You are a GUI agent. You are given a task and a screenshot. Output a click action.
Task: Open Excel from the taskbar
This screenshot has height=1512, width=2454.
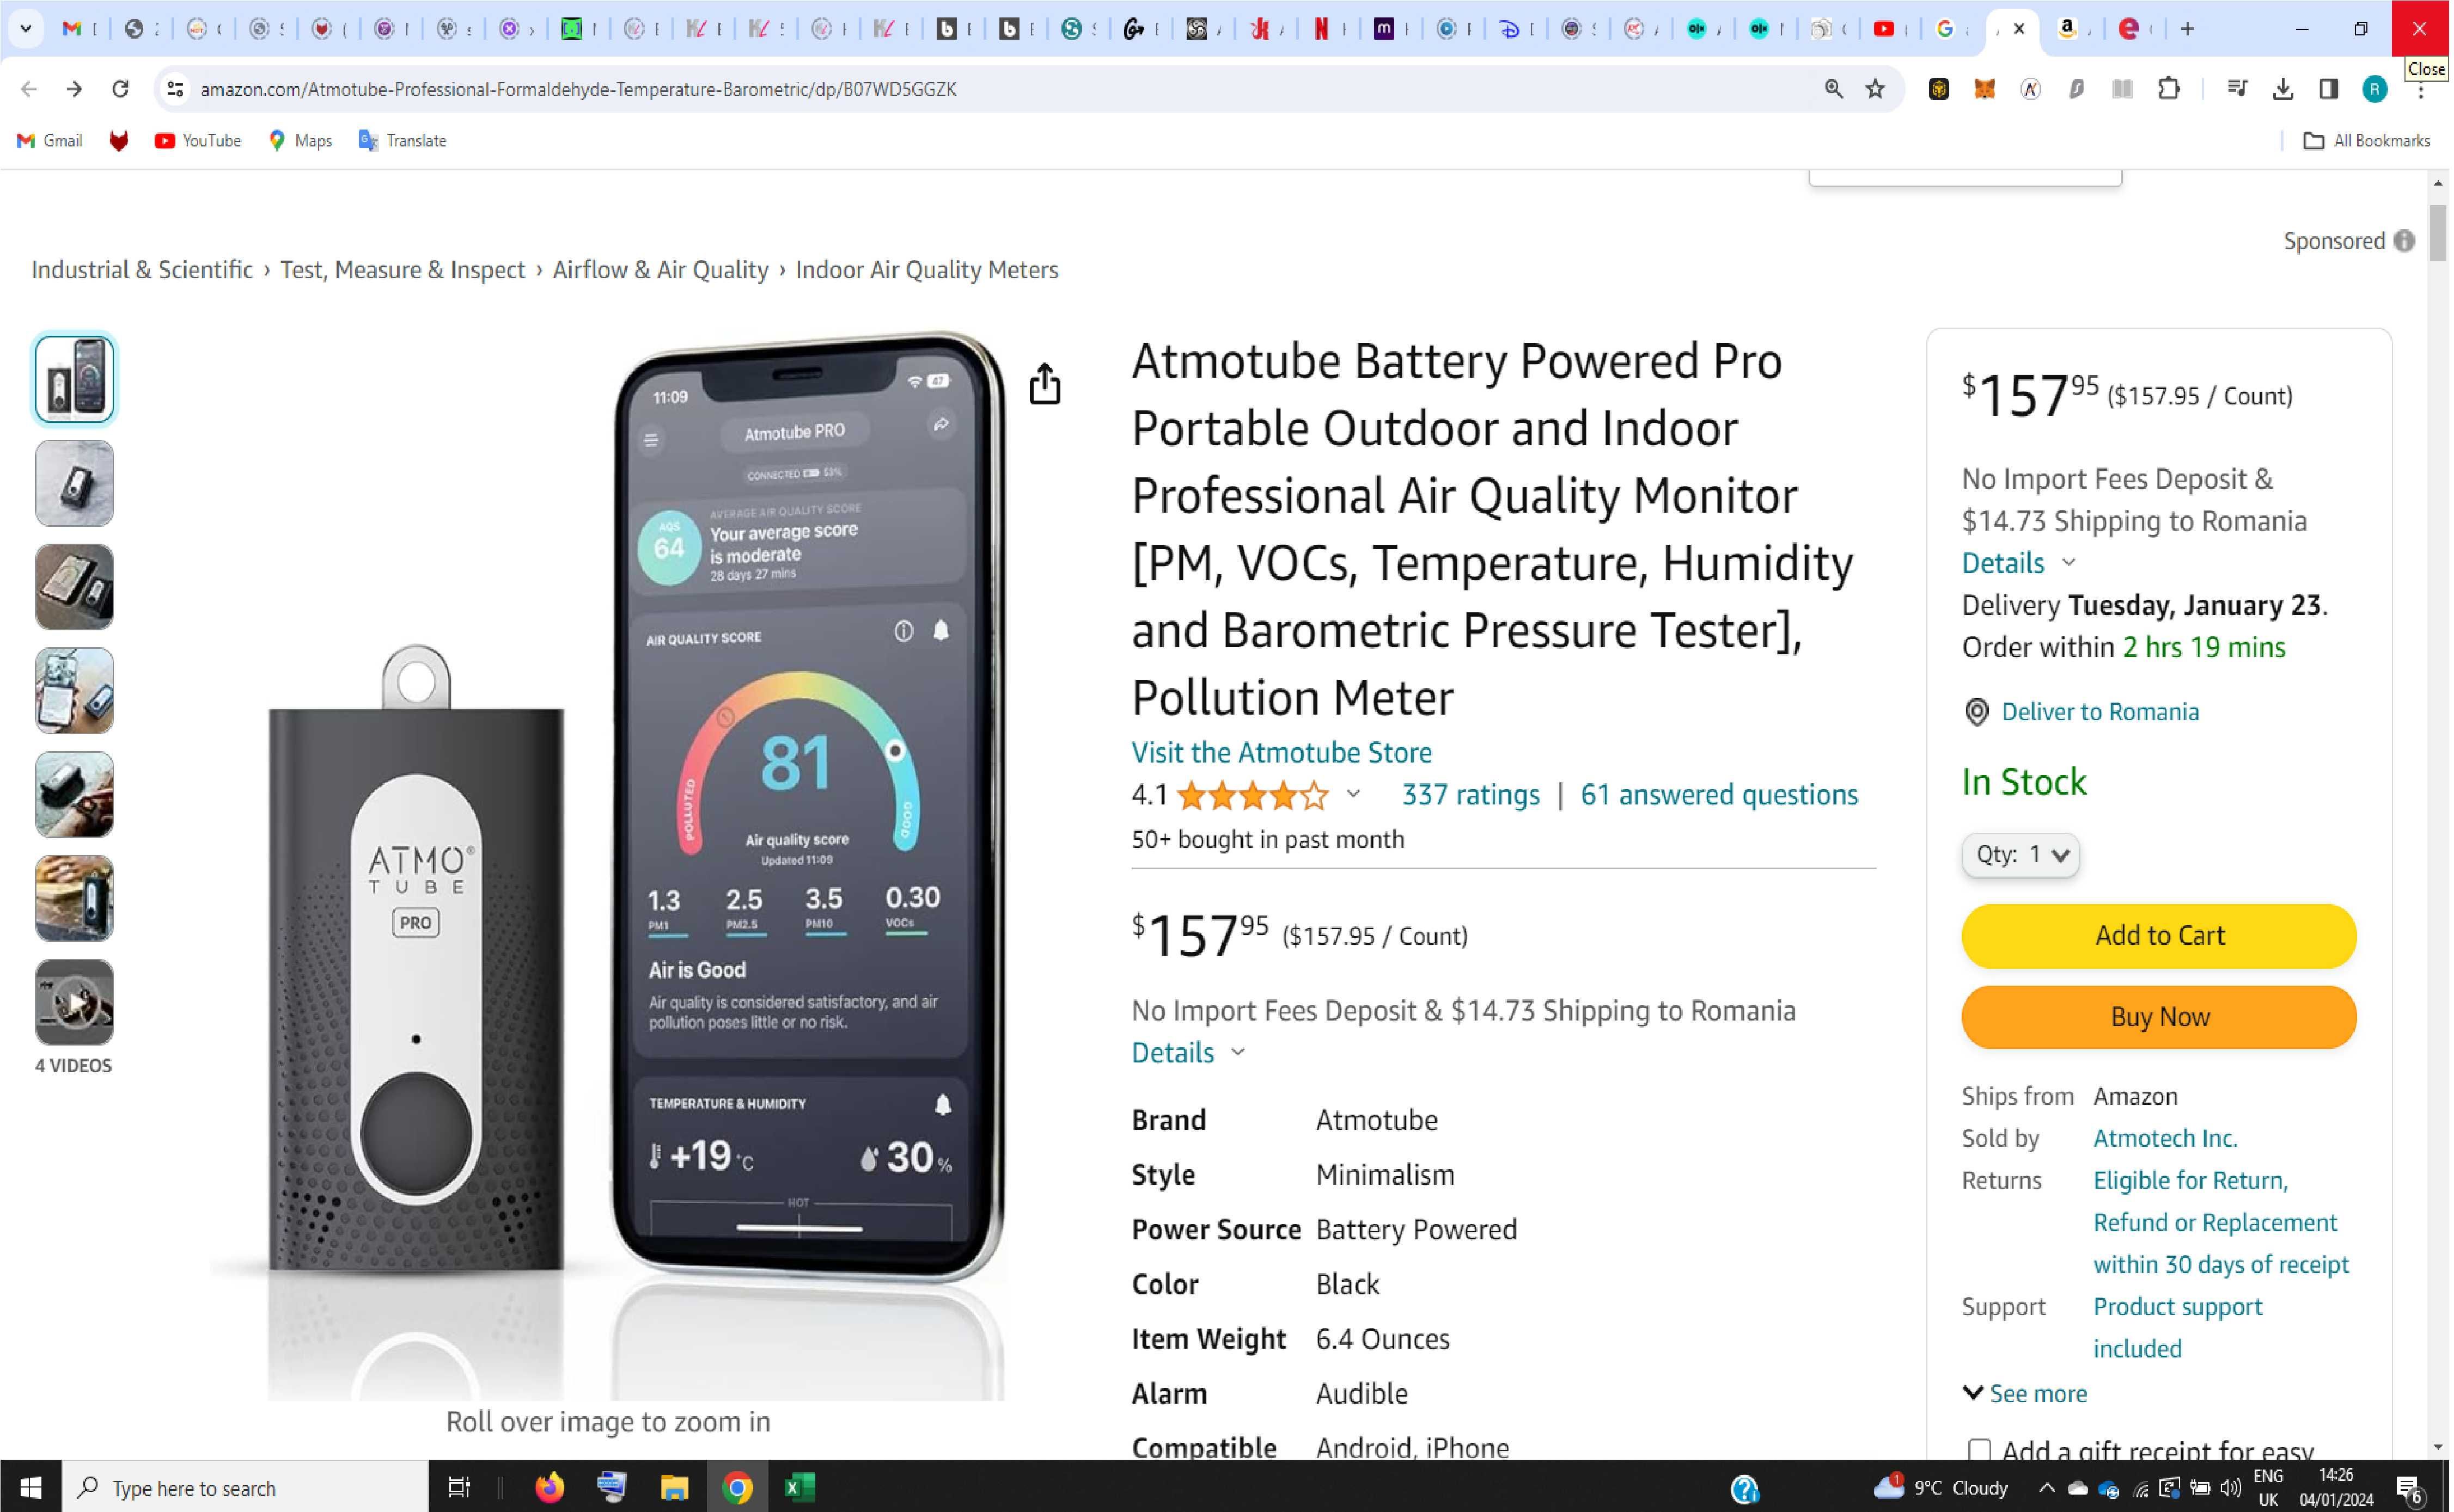click(x=798, y=1487)
